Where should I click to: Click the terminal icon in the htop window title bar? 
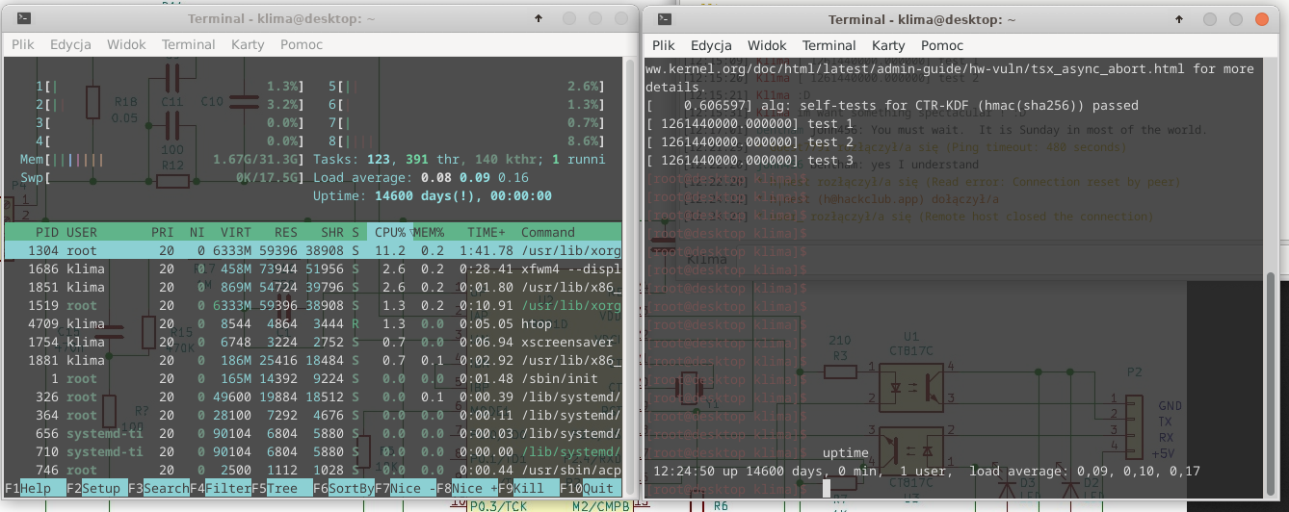[25, 18]
